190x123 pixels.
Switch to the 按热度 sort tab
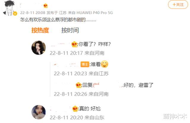point(40,30)
